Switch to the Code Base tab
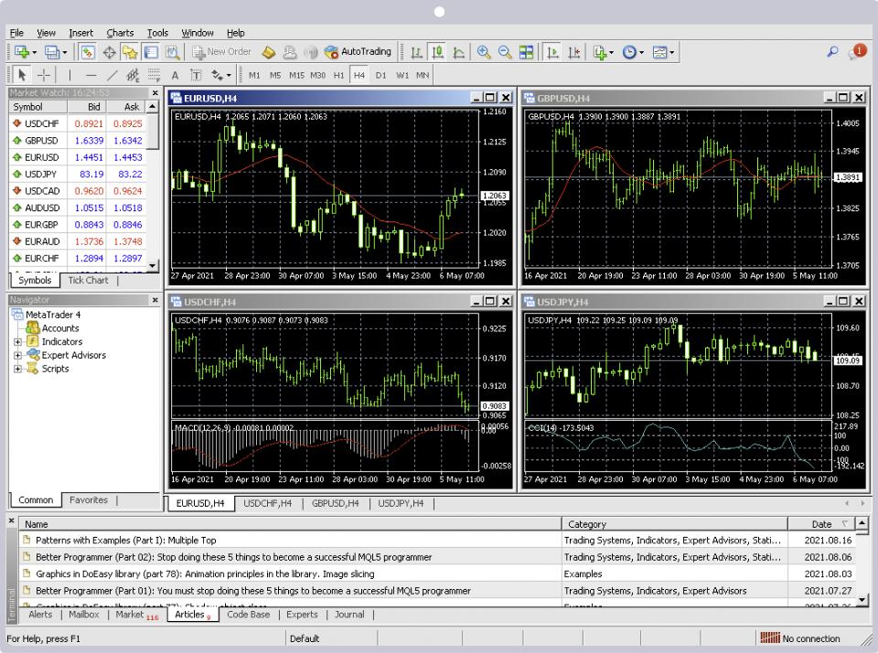878x653 pixels. pos(248,615)
